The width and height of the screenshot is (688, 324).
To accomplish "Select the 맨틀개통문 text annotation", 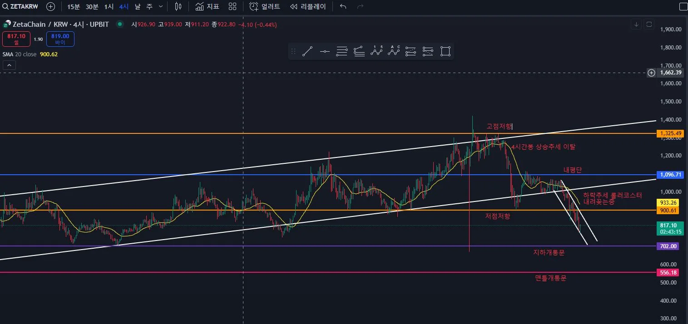I will click(551, 278).
